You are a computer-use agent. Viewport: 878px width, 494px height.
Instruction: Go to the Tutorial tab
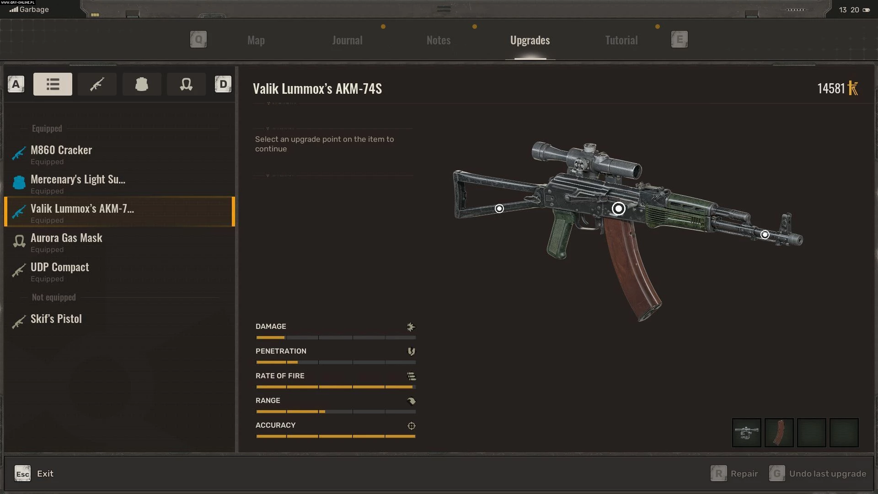click(x=621, y=40)
